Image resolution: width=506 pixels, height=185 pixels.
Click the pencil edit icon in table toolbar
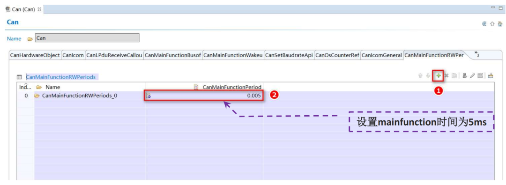tap(472, 75)
